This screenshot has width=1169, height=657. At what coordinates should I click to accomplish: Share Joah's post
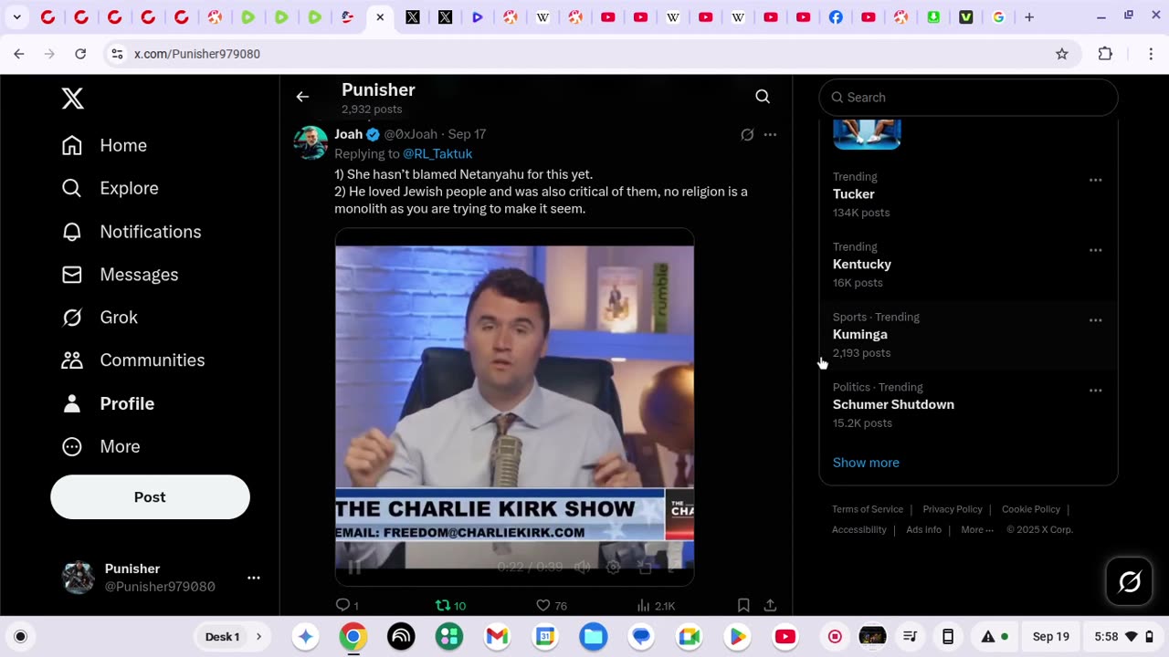(770, 605)
